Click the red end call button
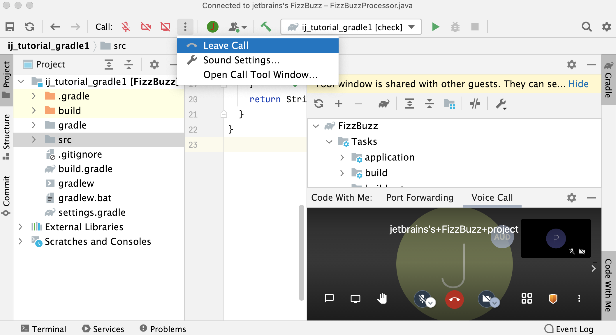The height and width of the screenshot is (335, 616). [x=453, y=299]
